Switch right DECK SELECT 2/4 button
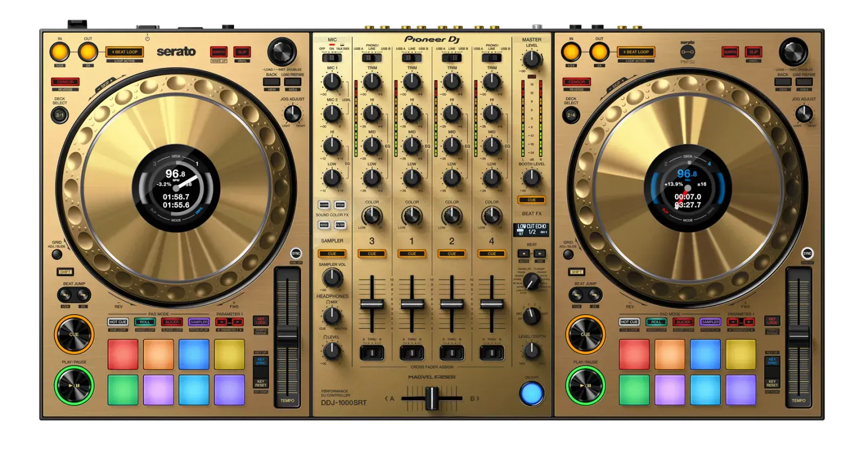Screen dimensions: 864x449 point(571,115)
